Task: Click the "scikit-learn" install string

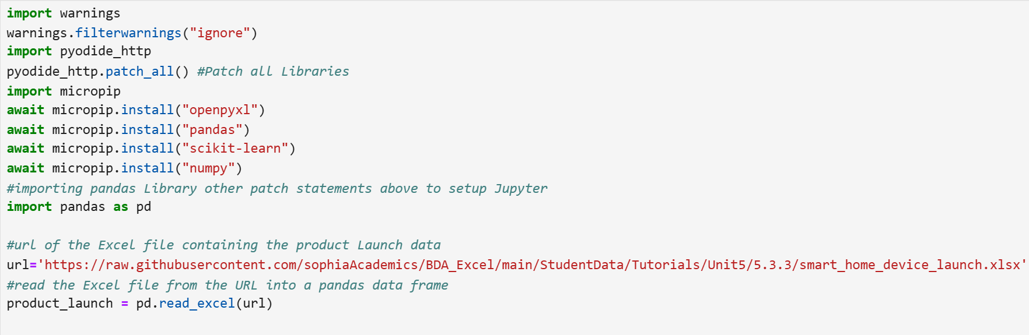Action: coord(235,149)
